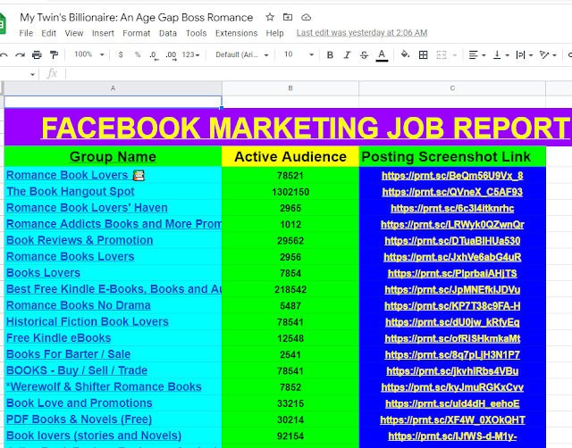Open the font family dropdown
Image resolution: width=572 pixels, height=448 pixels.
coord(242,54)
